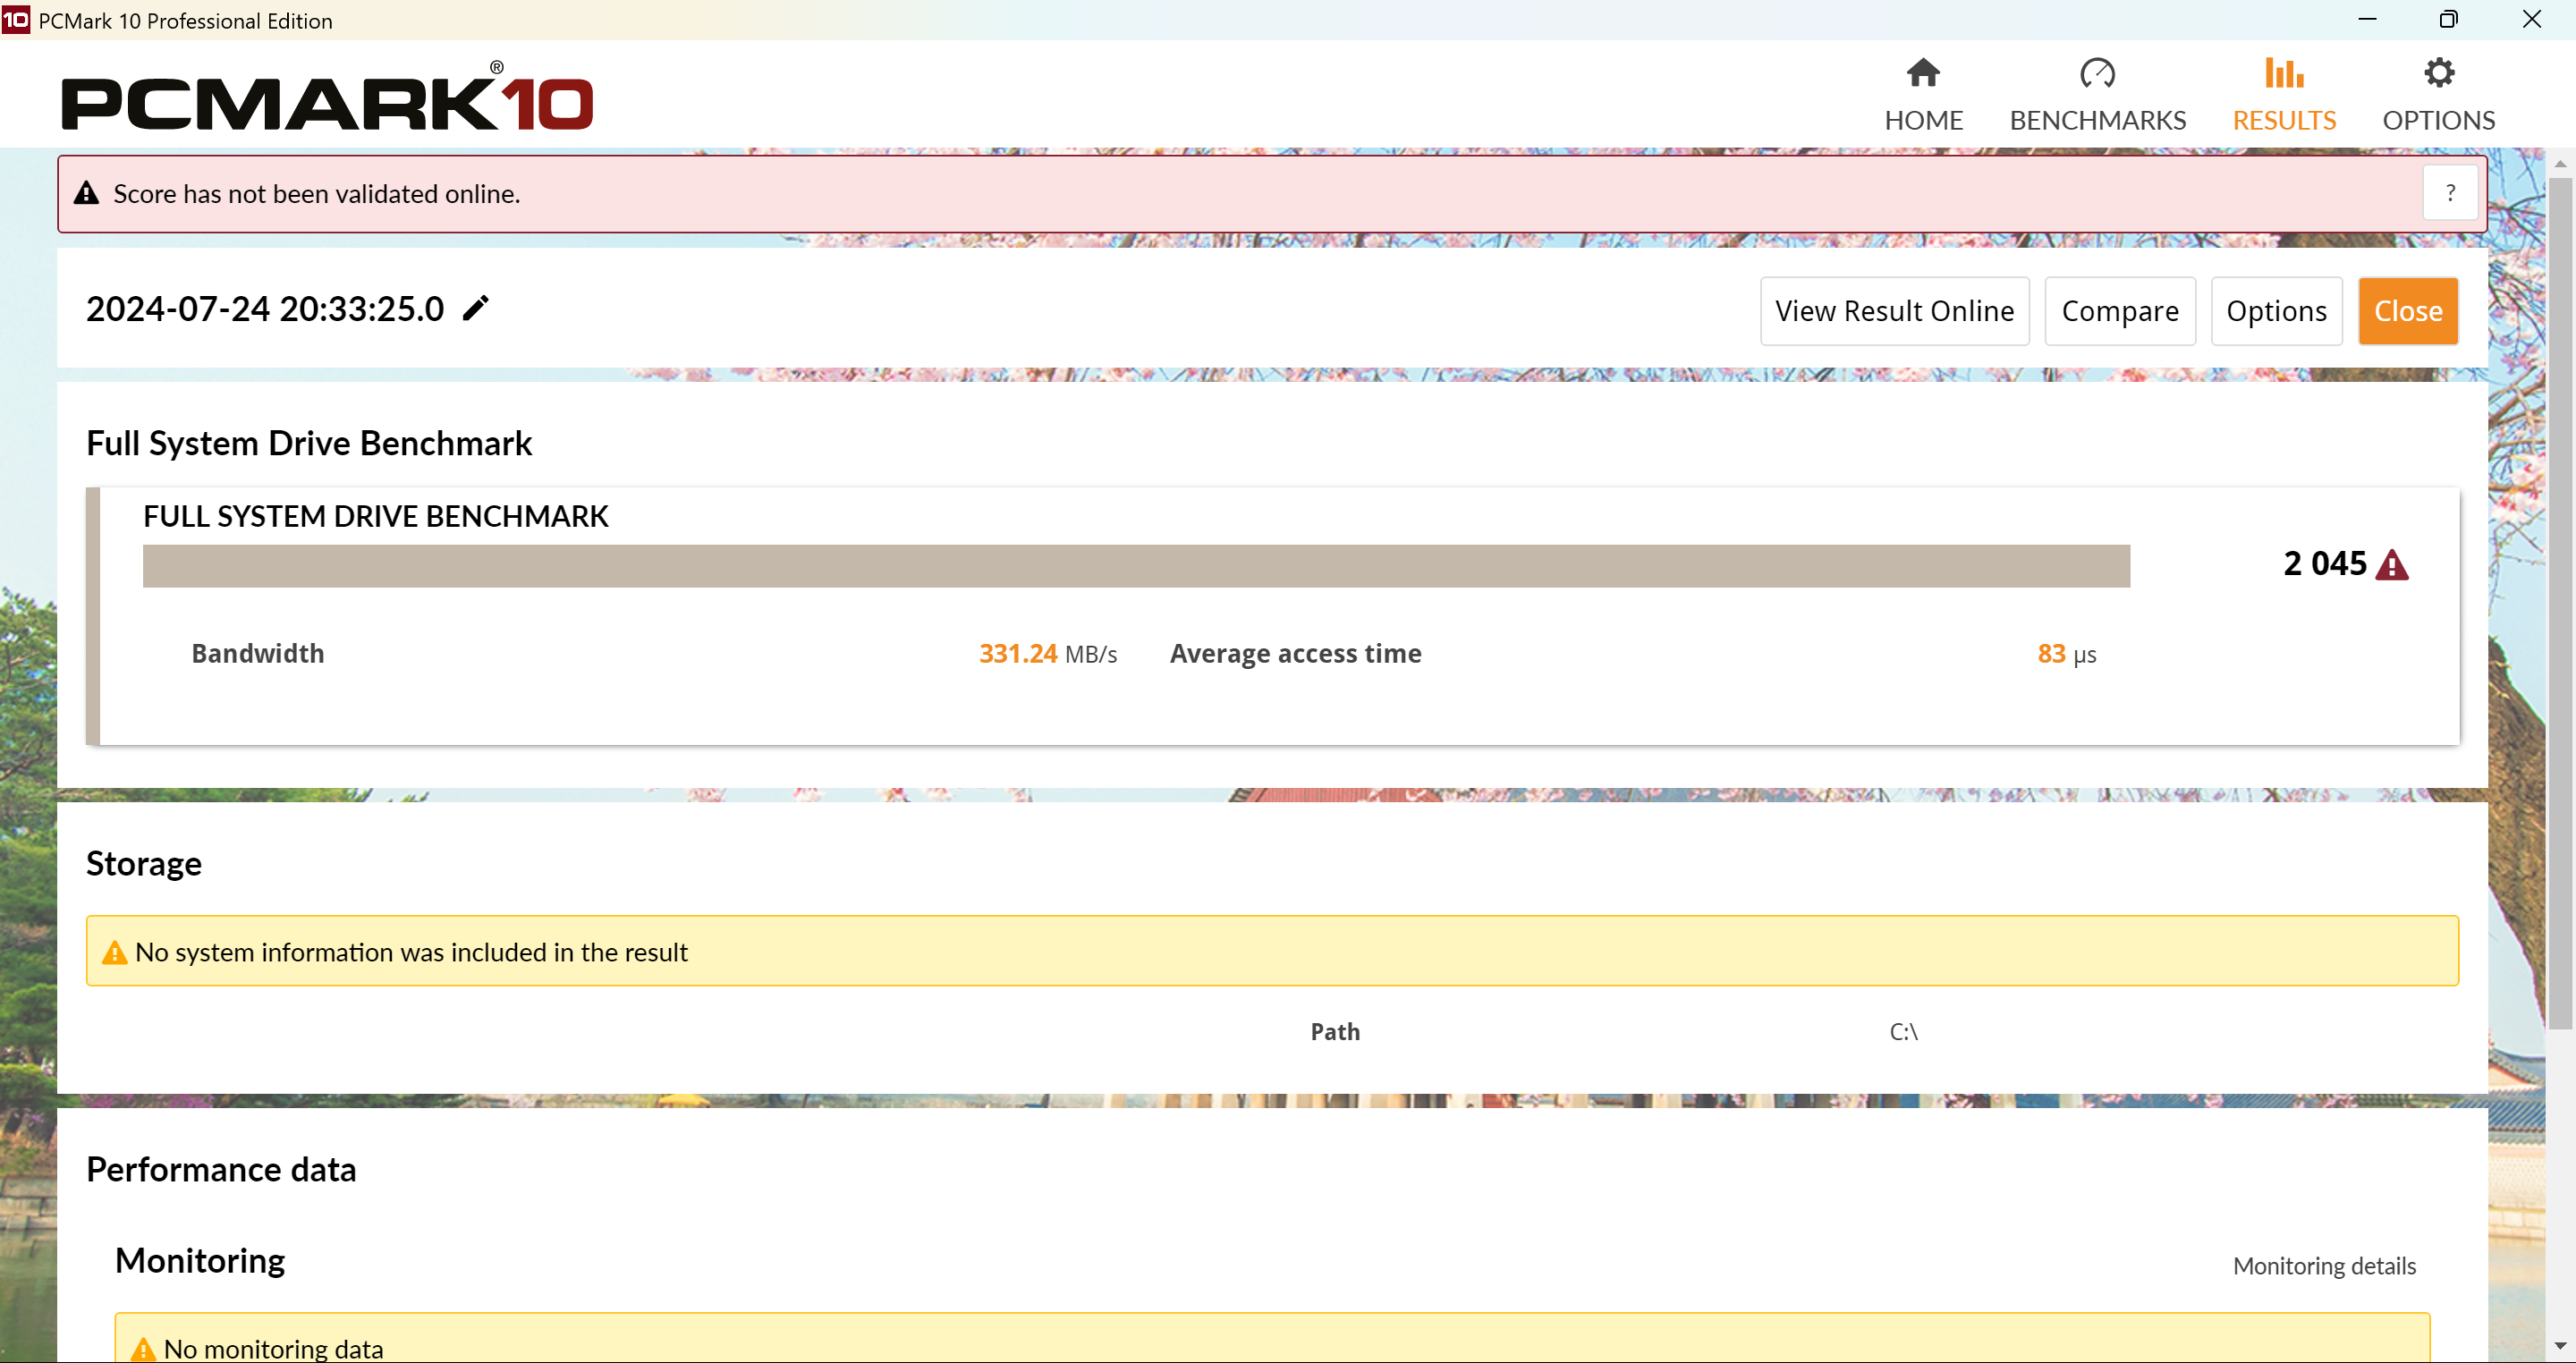Select the BENCHMARKS tab label
2576x1363 pixels.
[2097, 120]
